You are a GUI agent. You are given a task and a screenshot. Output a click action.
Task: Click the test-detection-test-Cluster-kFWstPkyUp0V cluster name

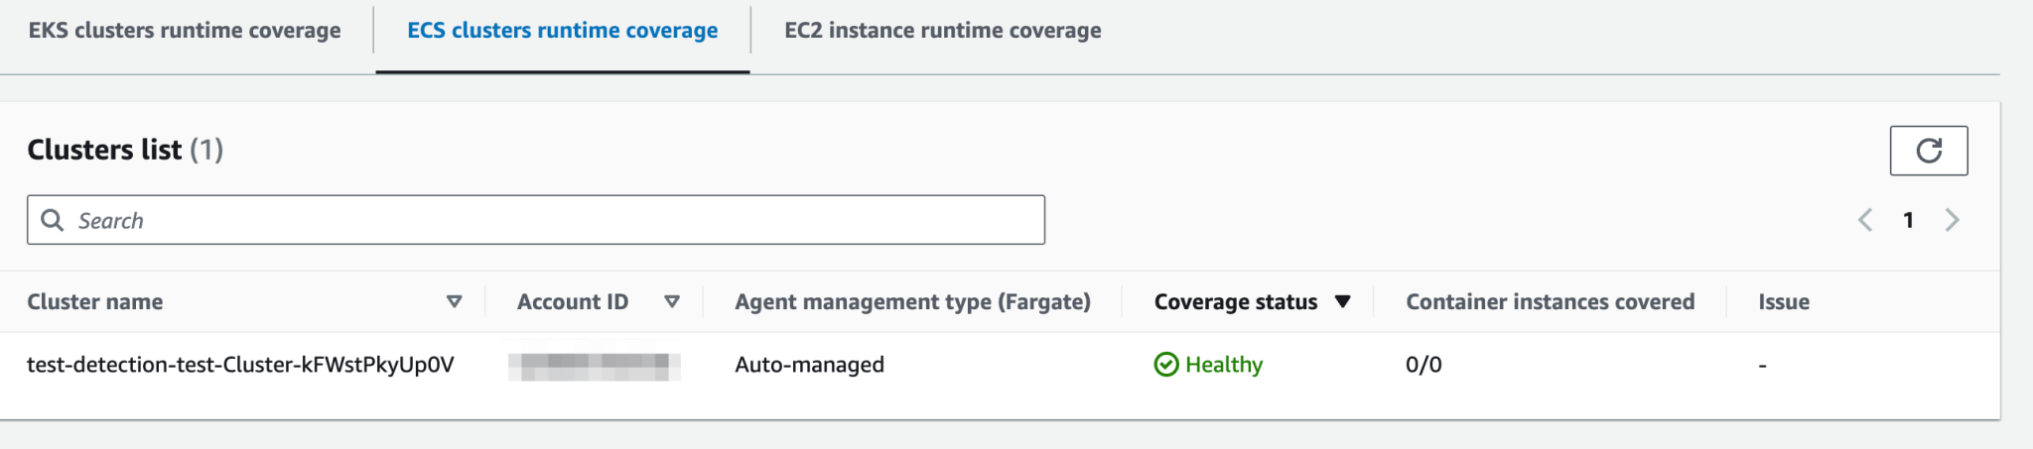[240, 365]
